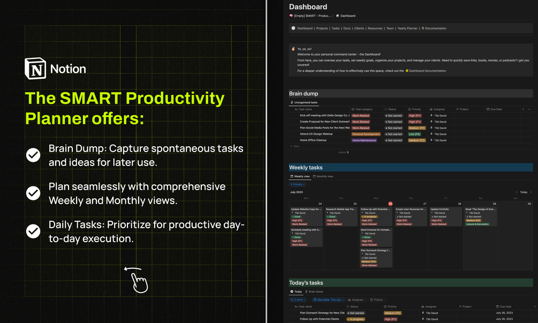Go to previous week using left arrow
This screenshot has width=538, height=323.
(517, 192)
